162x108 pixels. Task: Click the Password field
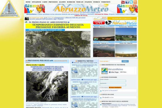point(113,85)
